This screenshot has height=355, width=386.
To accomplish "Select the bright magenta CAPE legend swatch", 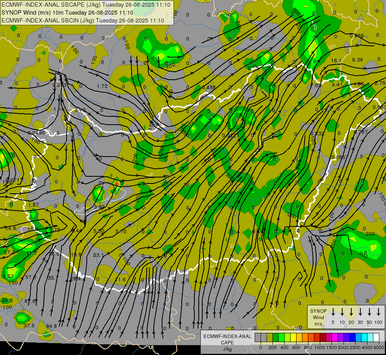I will coord(335,337).
